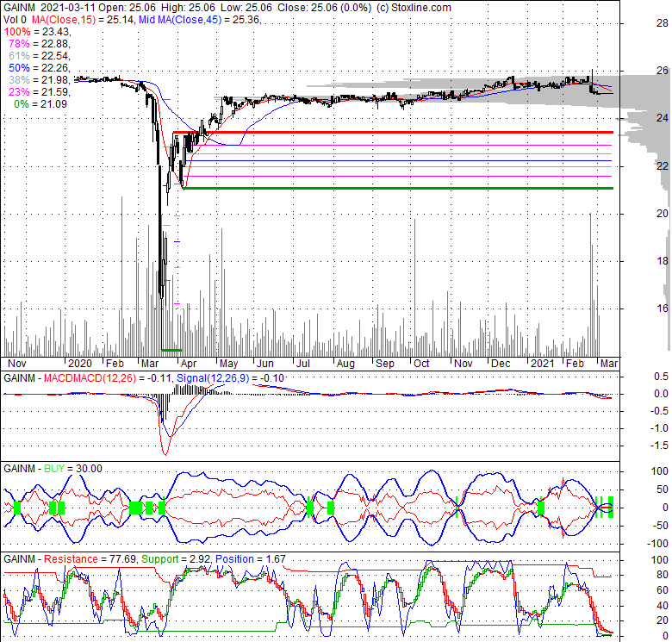Click the '2021' year marker on timeline
This screenshot has width=672, height=642.
tap(543, 364)
